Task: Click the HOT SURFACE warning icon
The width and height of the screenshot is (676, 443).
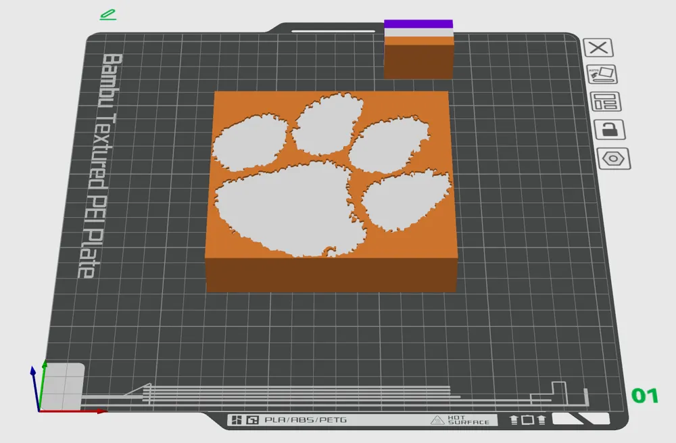Action: pyautogui.click(x=438, y=419)
